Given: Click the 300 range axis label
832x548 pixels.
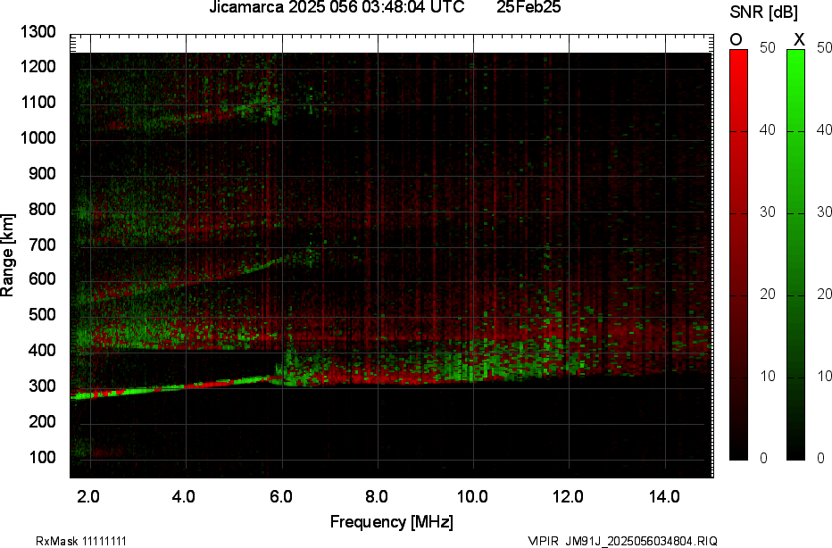Looking at the screenshot, I should click(42, 386).
